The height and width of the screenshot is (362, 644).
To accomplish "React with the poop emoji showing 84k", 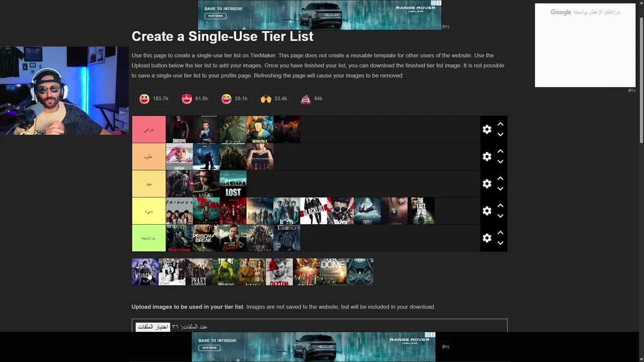I will tap(311, 99).
